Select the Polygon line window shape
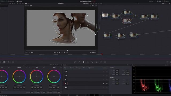 (66, 79)
